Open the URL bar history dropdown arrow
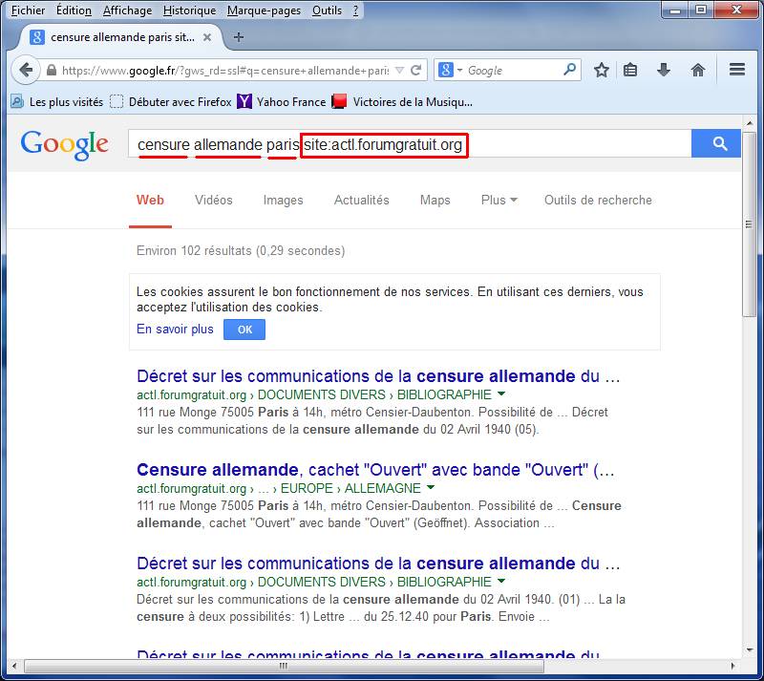 pos(399,70)
